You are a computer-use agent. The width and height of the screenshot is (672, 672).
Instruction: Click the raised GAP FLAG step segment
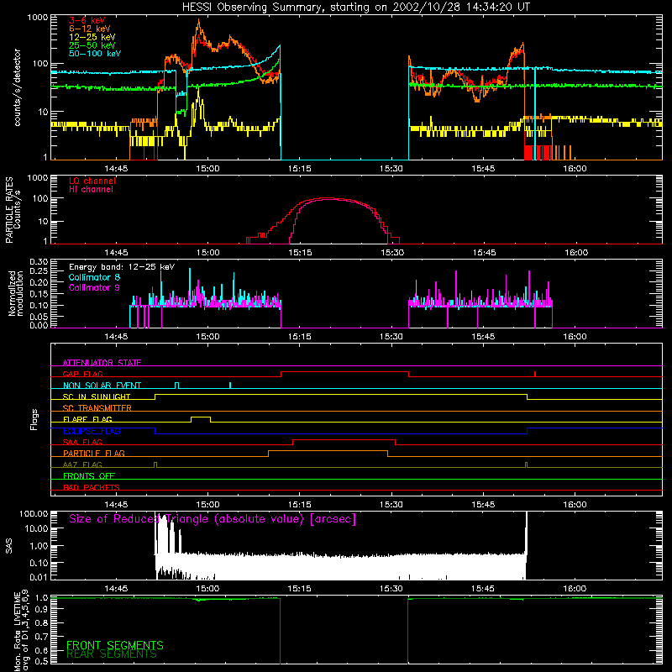(344, 371)
